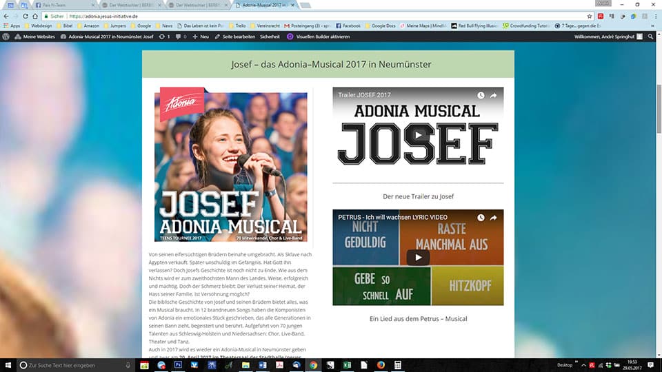Viewport: 662px width, 372px height.
Task: Open the Action Center notification icon
Action: pos(650,365)
